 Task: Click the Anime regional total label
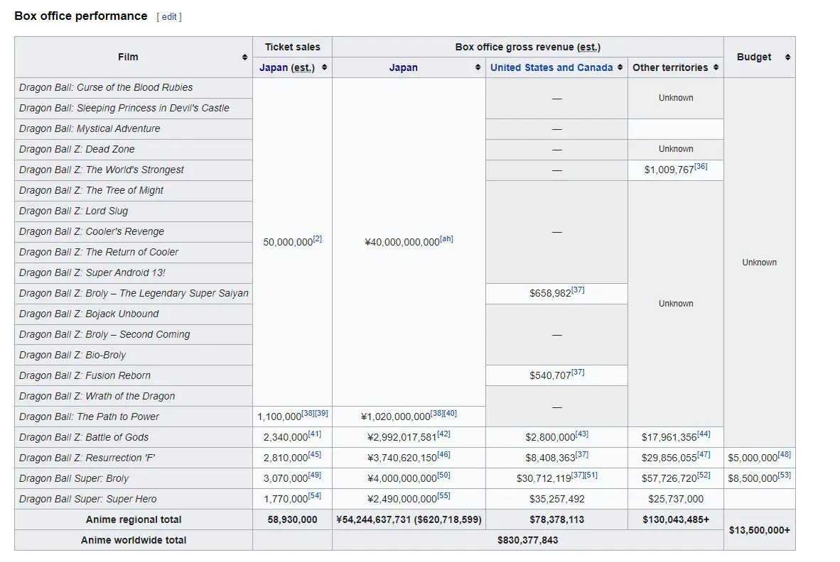(134, 519)
